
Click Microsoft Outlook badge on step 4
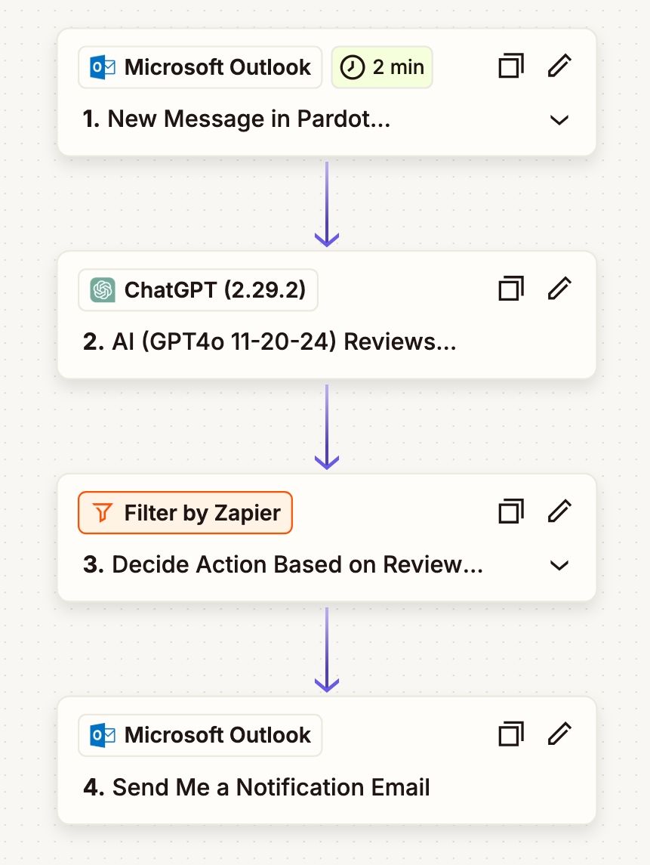200,735
